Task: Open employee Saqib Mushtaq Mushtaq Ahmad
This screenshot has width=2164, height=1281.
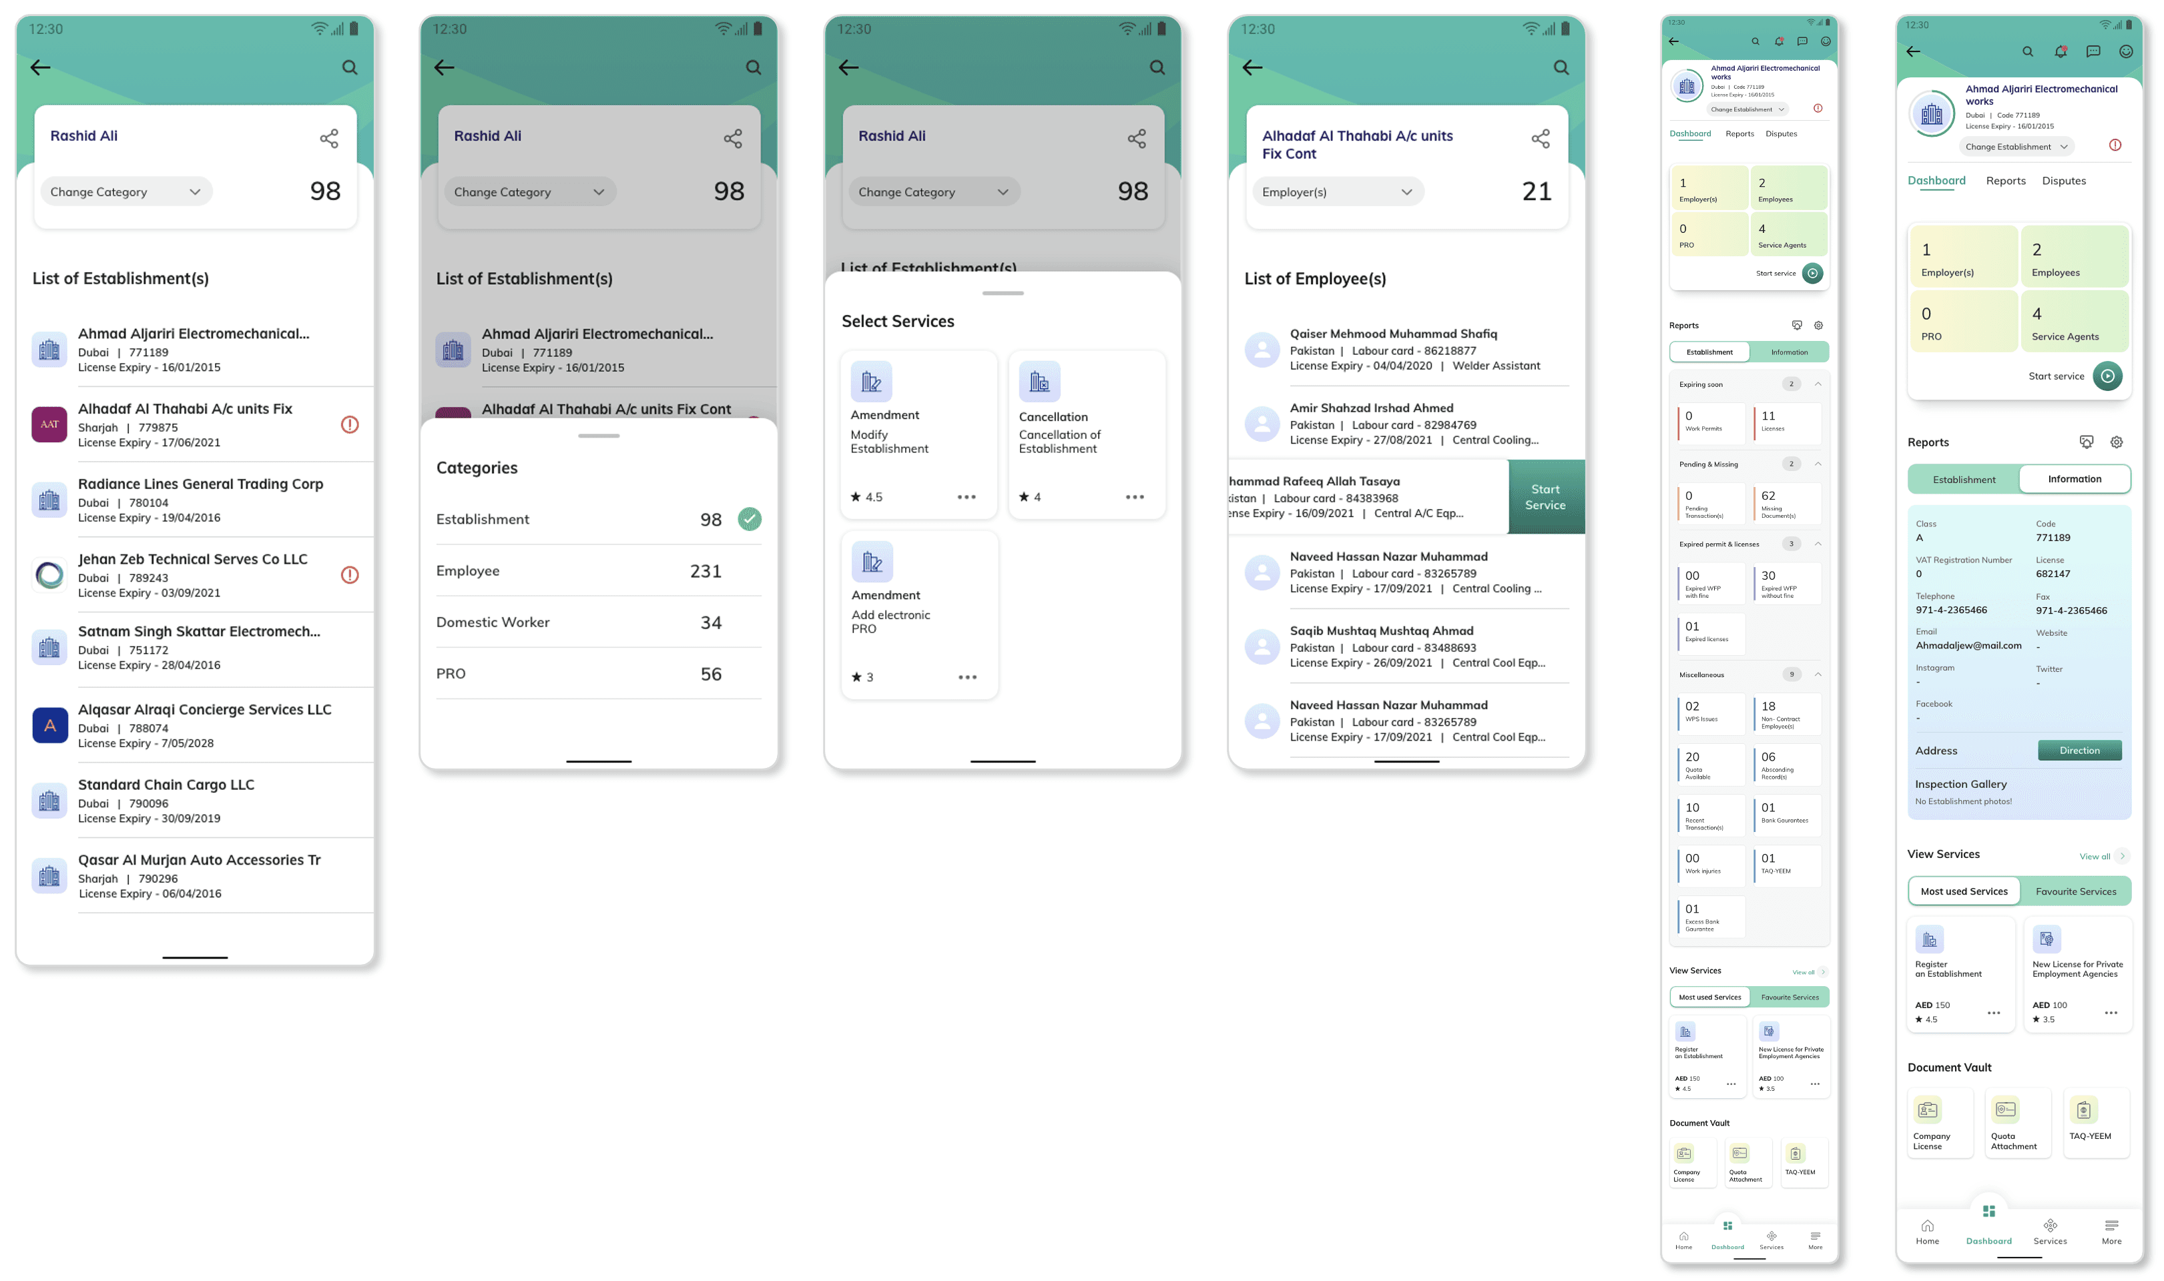Action: (1406, 647)
